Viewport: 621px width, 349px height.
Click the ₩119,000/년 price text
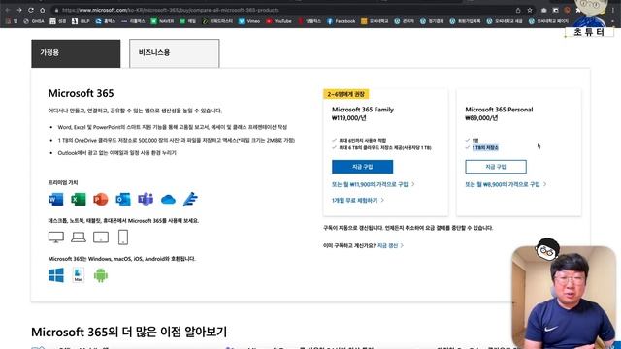349,118
